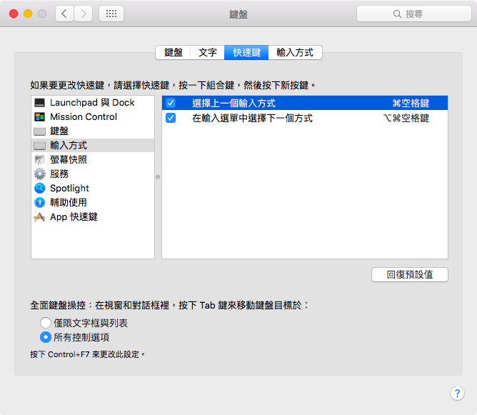Click the ⌘空格鍵 shortcut key value
This screenshot has width=477, height=415.
click(411, 103)
